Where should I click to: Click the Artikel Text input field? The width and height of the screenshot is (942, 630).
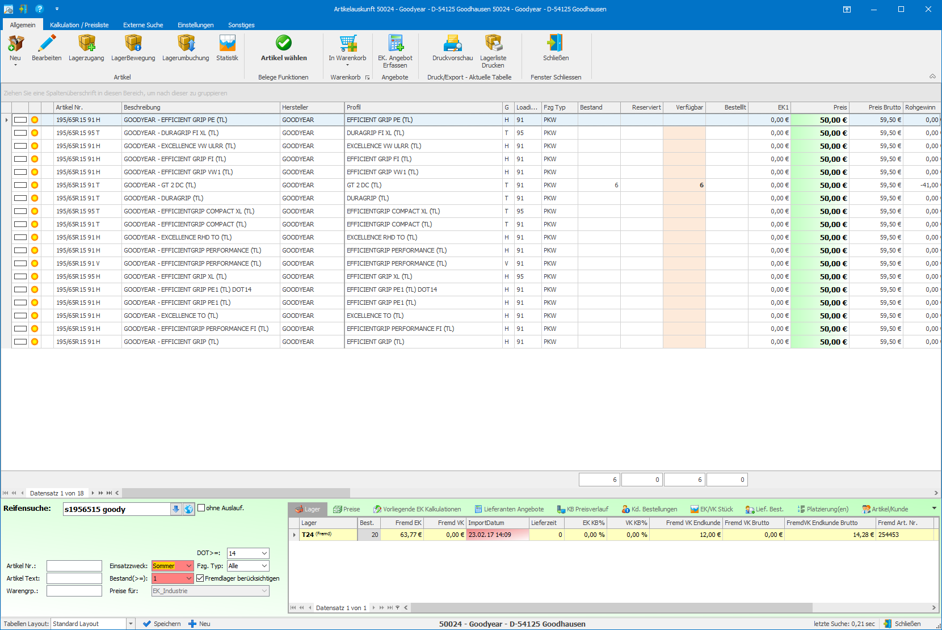(74, 578)
